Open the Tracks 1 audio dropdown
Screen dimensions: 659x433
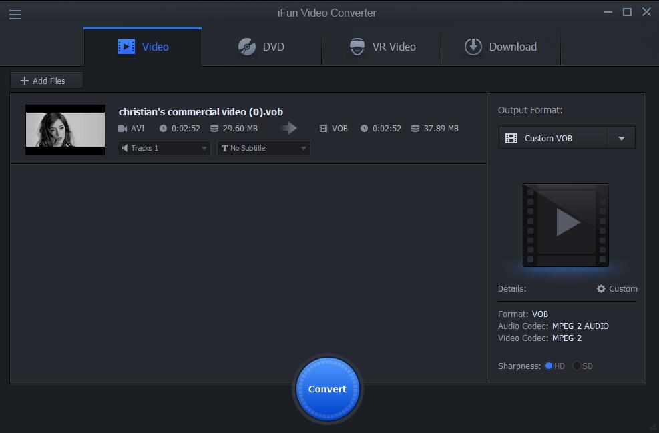164,148
